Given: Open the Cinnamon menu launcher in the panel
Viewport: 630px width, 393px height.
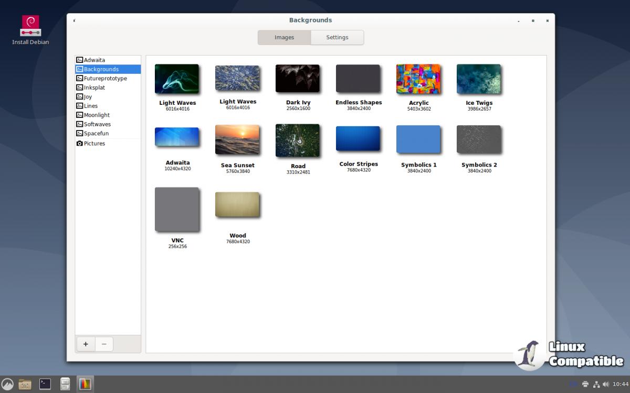Looking at the screenshot, I should (7, 384).
